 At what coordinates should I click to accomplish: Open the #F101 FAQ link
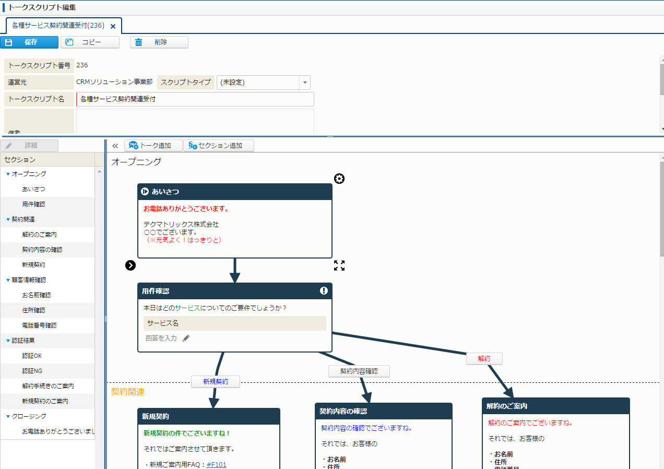216,464
